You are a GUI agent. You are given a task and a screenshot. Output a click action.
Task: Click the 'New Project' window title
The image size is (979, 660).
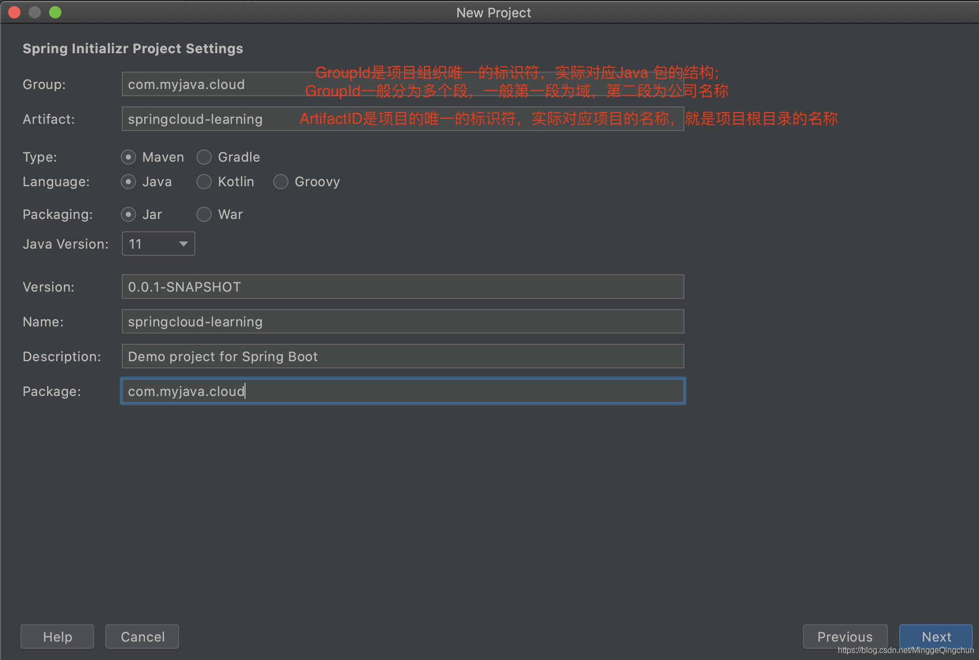point(494,13)
